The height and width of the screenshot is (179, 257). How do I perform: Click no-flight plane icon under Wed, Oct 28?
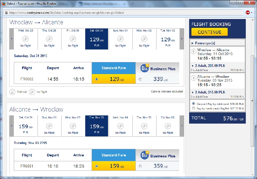coord(25,39)
